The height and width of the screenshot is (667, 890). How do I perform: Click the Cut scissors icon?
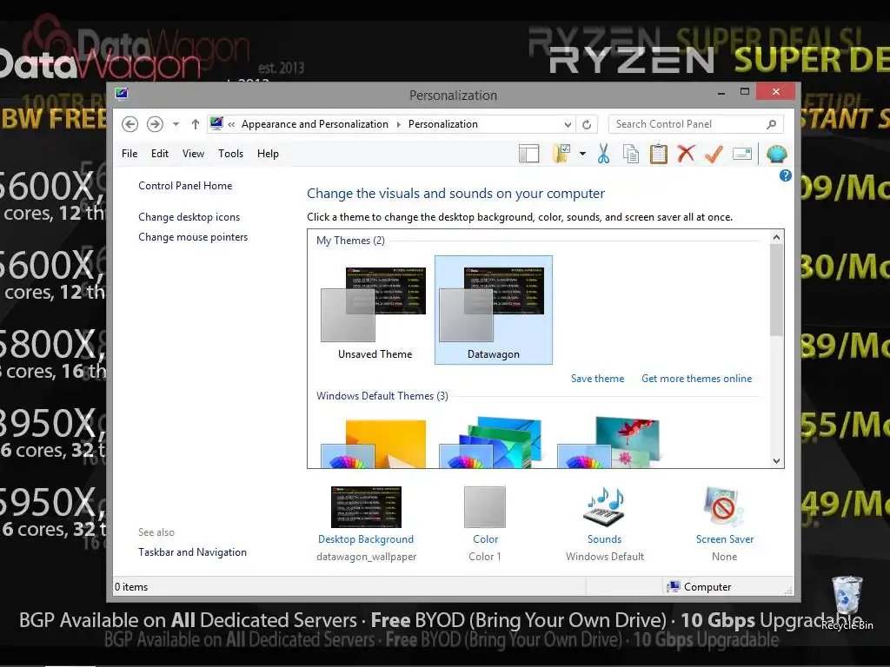[x=603, y=154]
